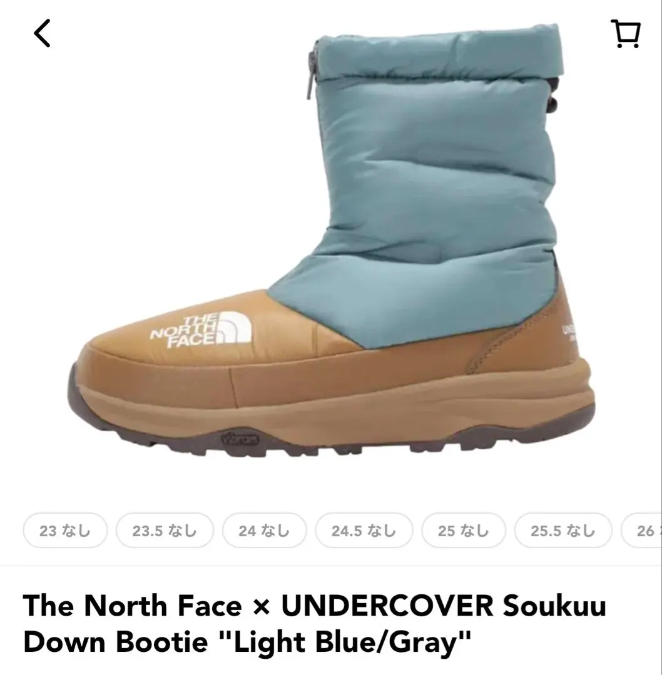Open the down bootie product photo

coord(332,241)
